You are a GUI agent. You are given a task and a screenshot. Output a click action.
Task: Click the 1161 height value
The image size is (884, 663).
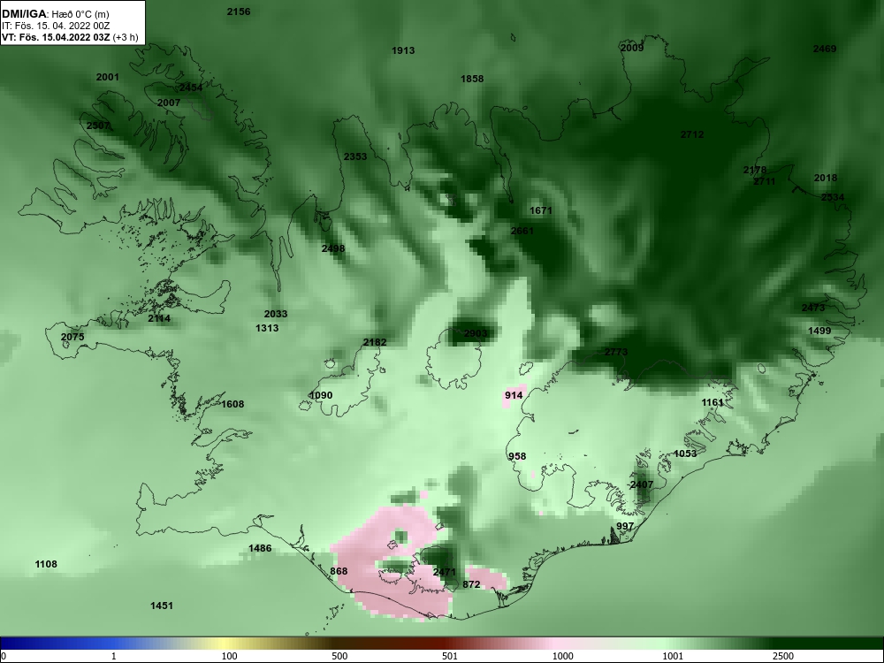point(712,402)
